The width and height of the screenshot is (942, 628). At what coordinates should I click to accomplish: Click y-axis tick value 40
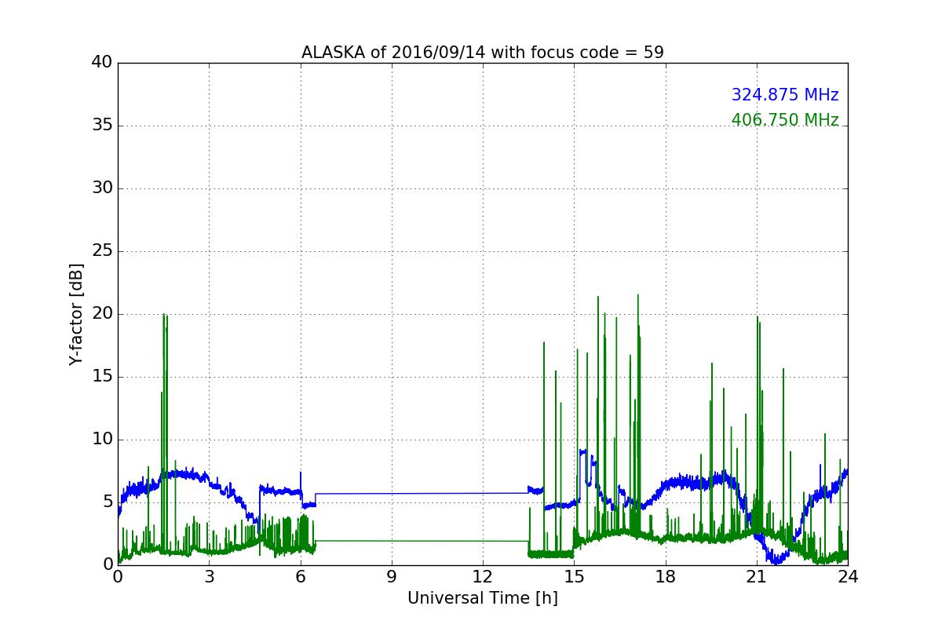coord(102,62)
